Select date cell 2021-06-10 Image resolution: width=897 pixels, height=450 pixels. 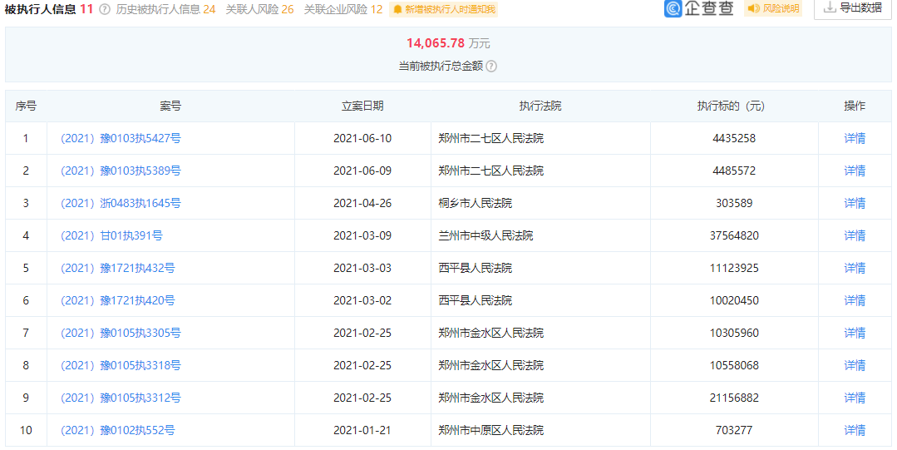(362, 138)
